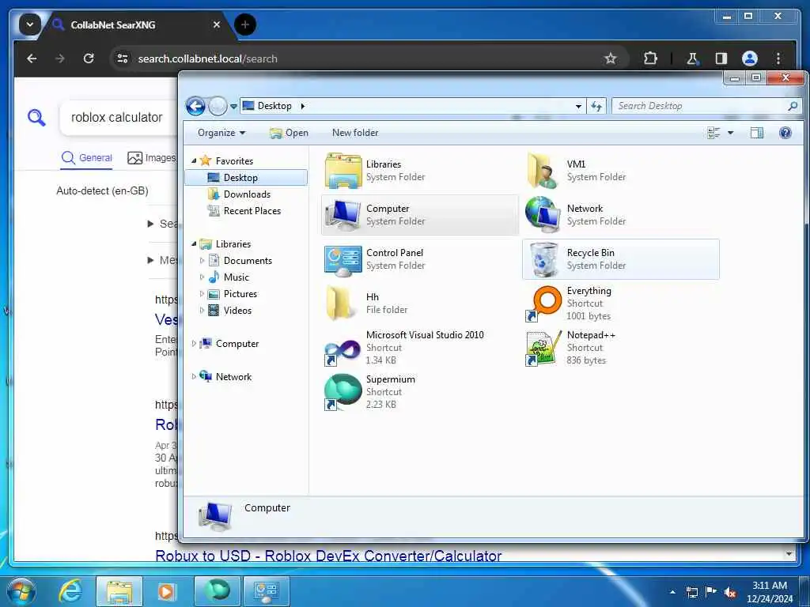The height and width of the screenshot is (607, 810).
Task: Select the Network system folder icon
Action: (543, 213)
